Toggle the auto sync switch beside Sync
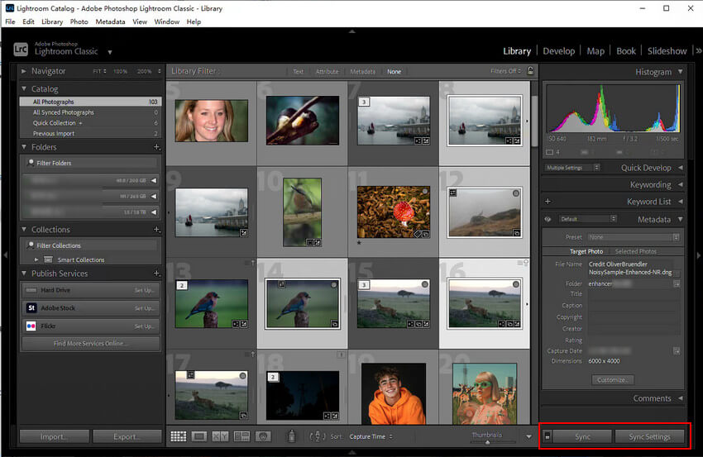This screenshot has height=457, width=703. [x=547, y=436]
